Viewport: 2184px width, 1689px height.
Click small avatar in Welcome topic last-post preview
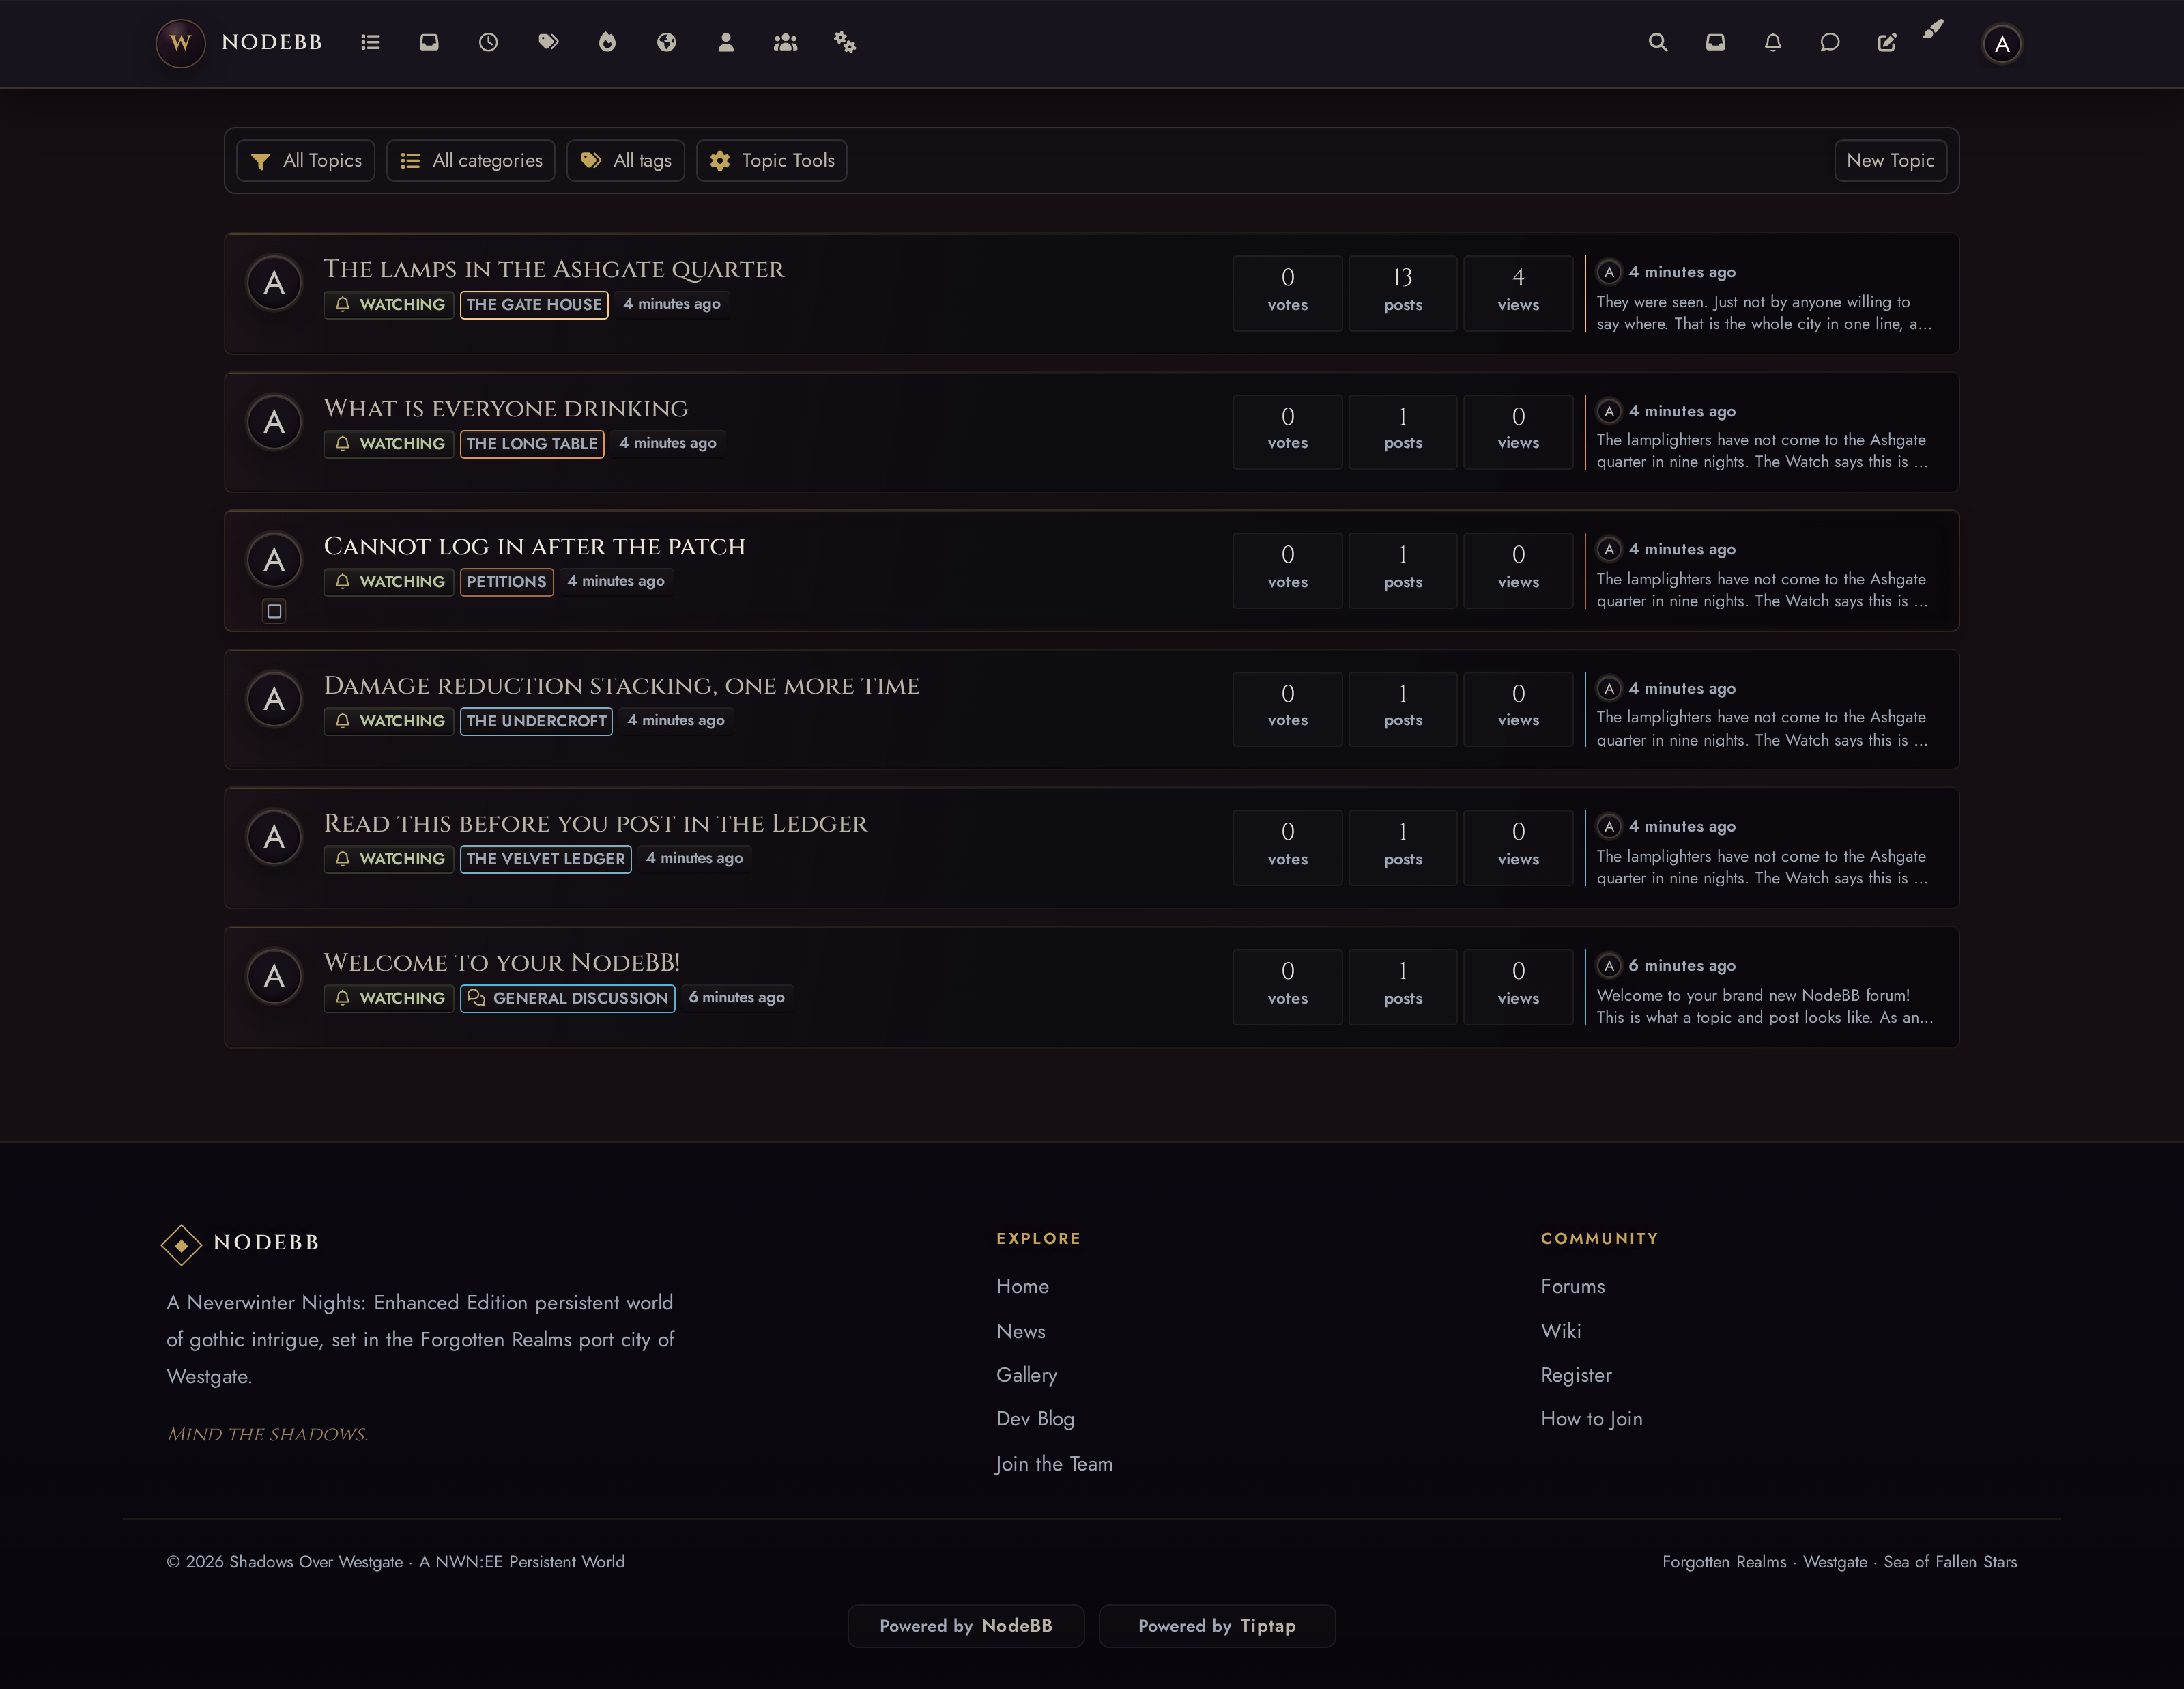click(x=1609, y=965)
